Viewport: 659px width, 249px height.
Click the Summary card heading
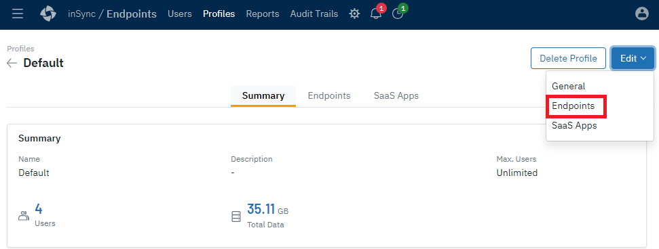pyautogui.click(x=39, y=138)
